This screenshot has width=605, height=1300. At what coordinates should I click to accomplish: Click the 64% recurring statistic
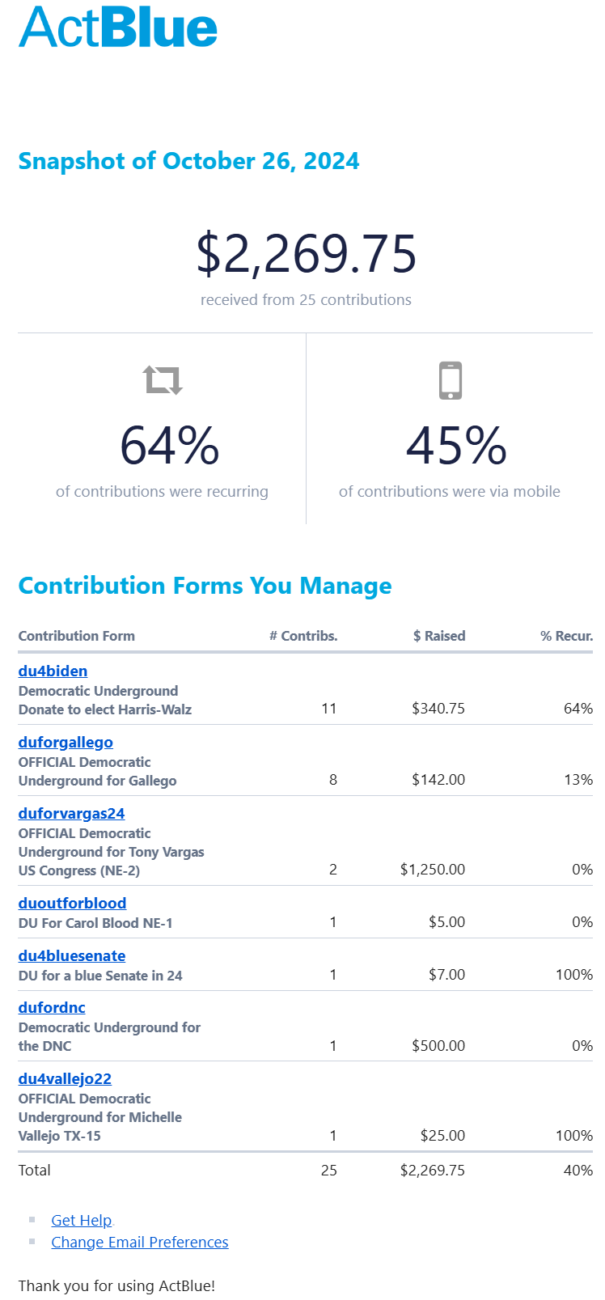[170, 446]
